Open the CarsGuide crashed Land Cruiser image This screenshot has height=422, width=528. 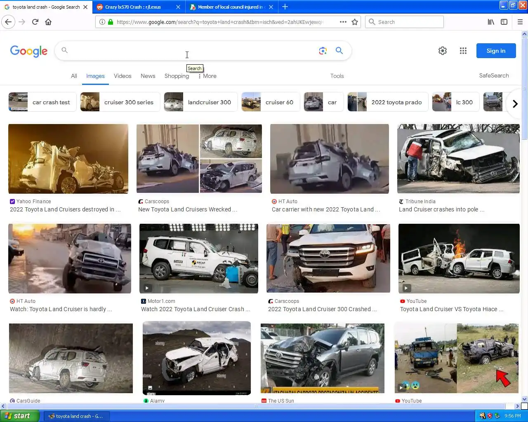(x=71, y=358)
